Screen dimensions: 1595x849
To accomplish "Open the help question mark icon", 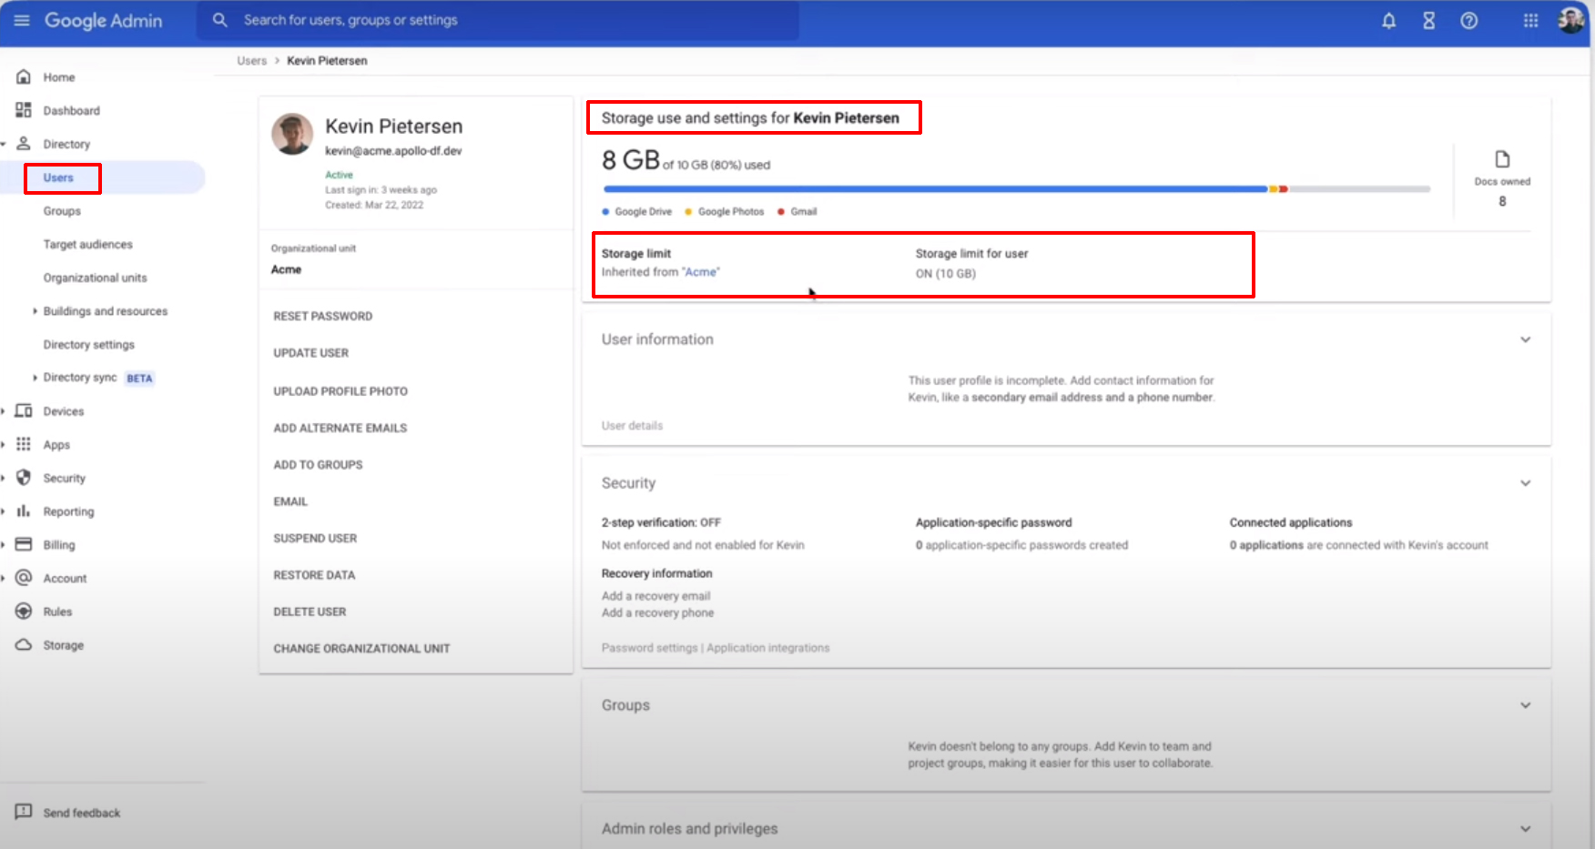I will click(1468, 20).
